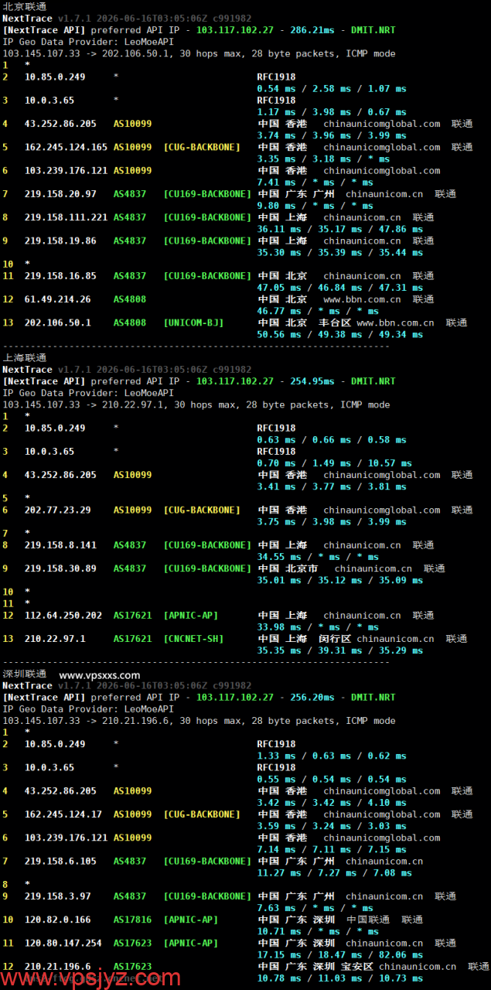The height and width of the screenshot is (990, 491).
Task: Click hop IP address 202.77.23.29
Action: [x=57, y=510]
